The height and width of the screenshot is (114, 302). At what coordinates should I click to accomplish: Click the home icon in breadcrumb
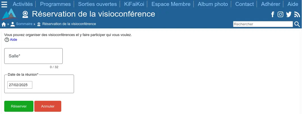[3, 24]
